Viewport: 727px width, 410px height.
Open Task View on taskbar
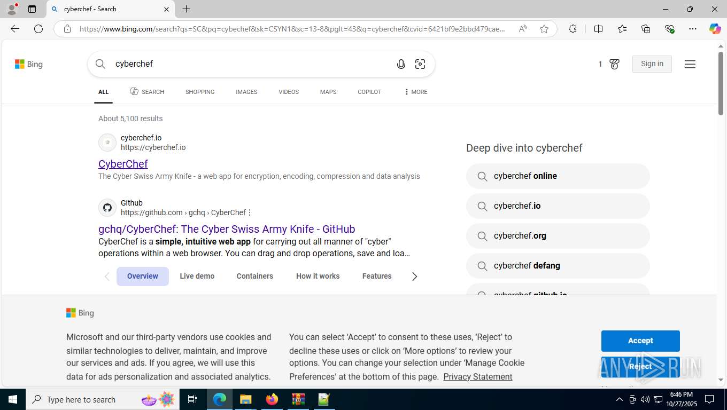[192, 399]
